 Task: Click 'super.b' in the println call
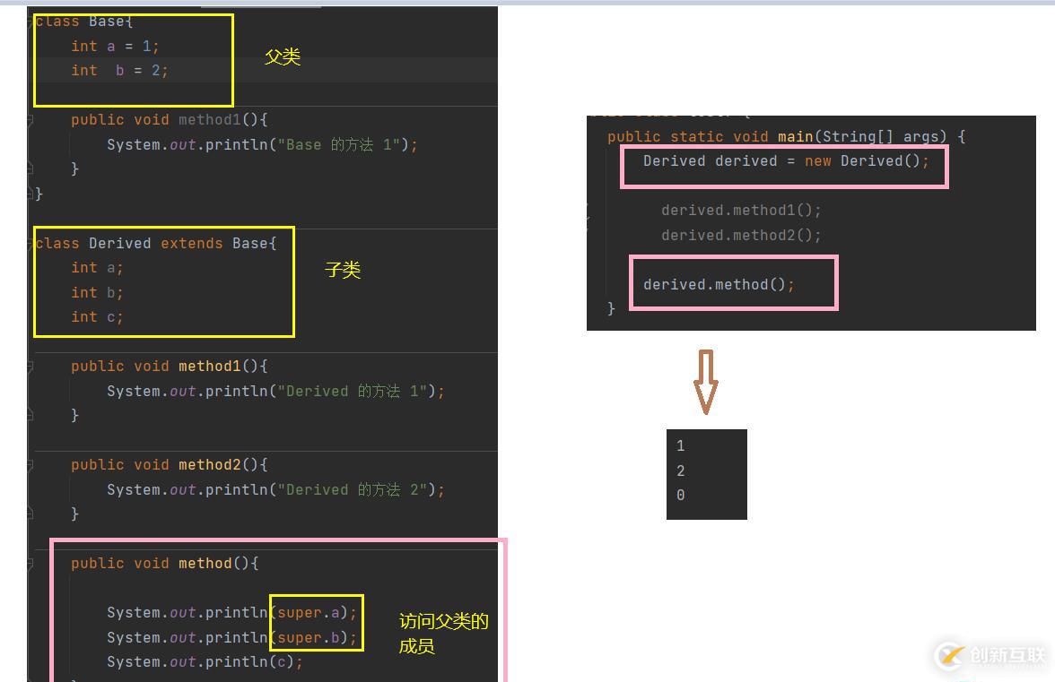point(309,638)
